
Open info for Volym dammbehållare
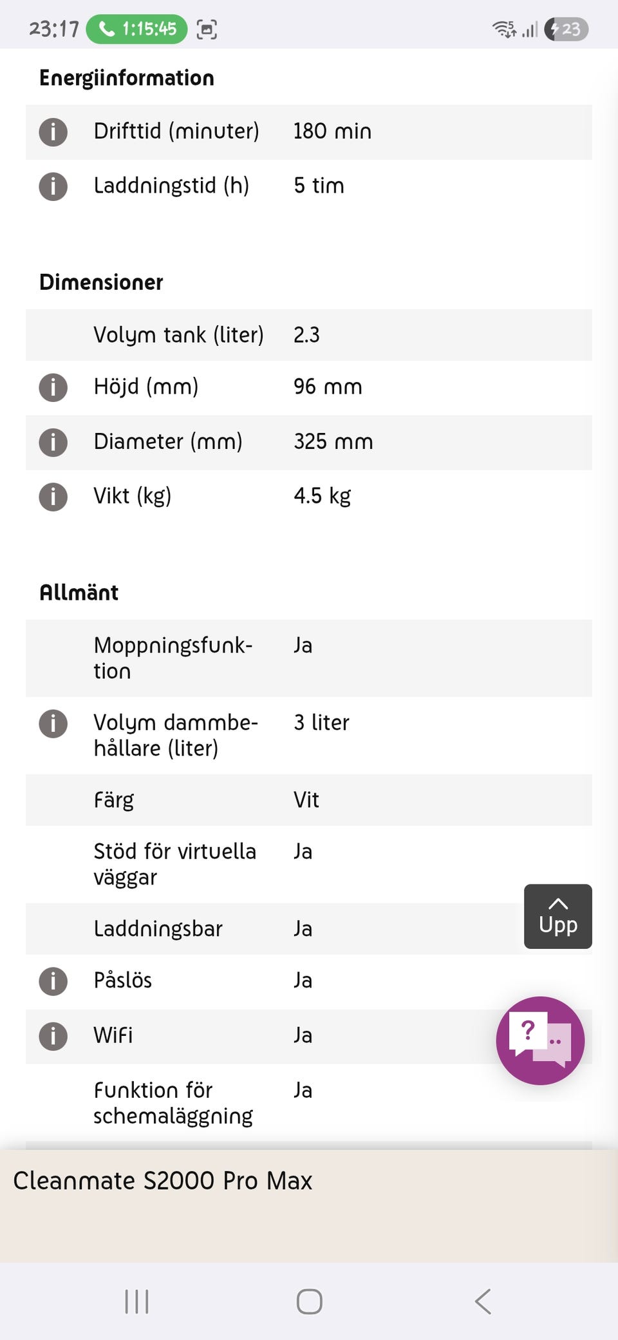[x=53, y=723]
